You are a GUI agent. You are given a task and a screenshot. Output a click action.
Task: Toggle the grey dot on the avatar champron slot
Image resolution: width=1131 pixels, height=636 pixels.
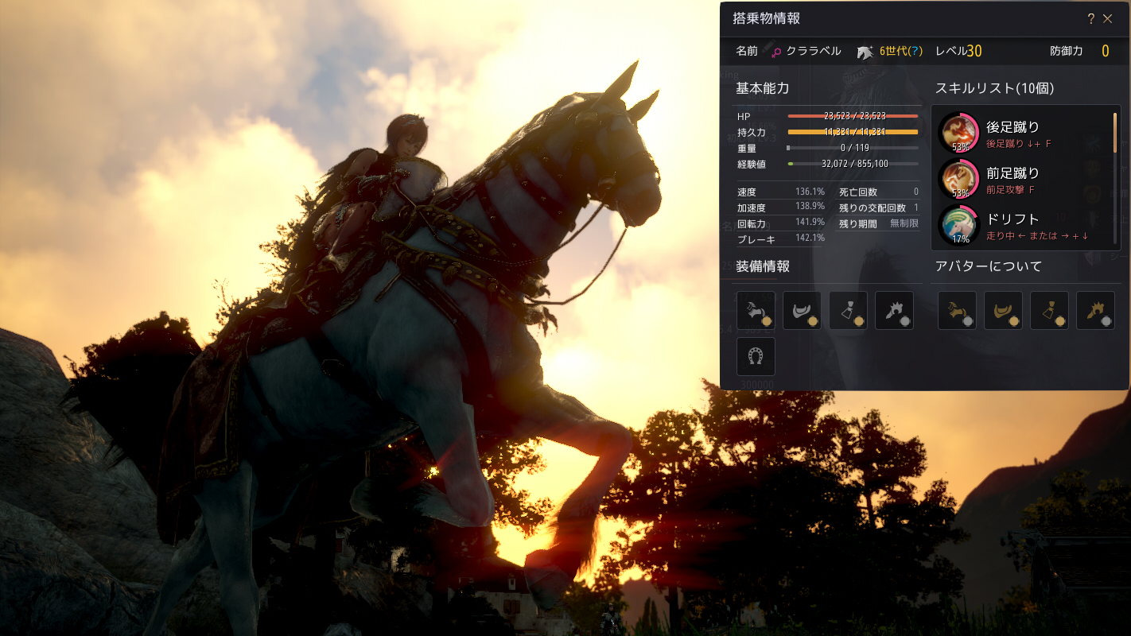click(1107, 322)
